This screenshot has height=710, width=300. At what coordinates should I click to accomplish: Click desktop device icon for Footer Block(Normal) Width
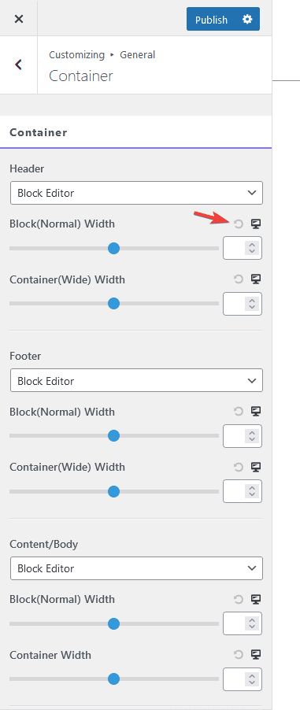point(256,412)
